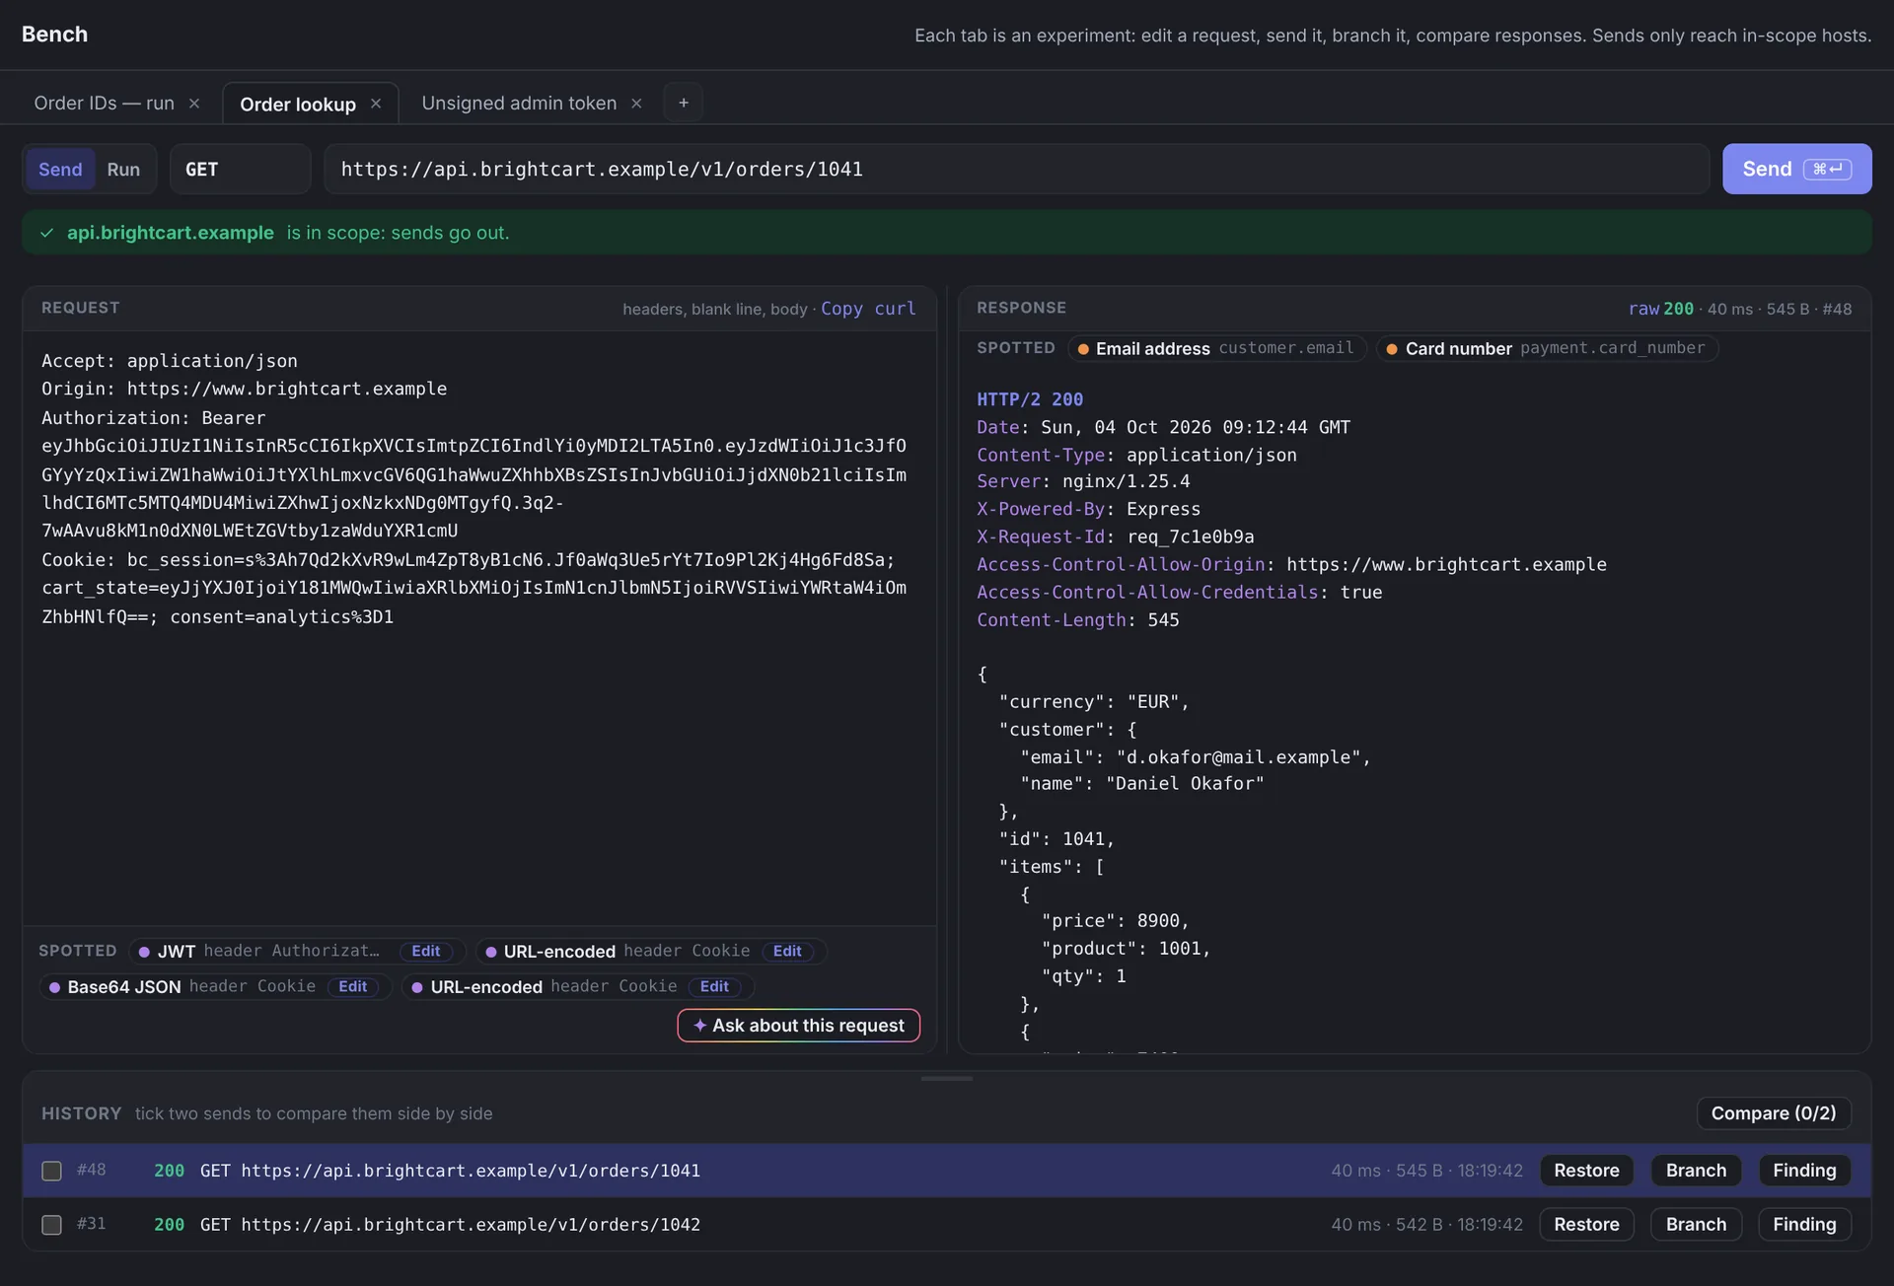Close the Unsigned admin token tab
The height and width of the screenshot is (1286, 1894).
point(636,104)
